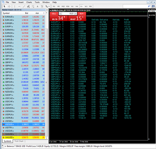Switch chart to W1 weekly timeframe
Viewport: 156px width, 149px height.
[86, 6]
